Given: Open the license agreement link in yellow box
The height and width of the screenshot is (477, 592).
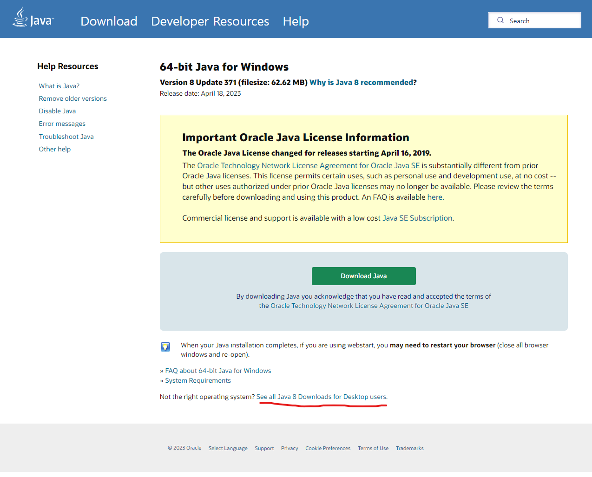Looking at the screenshot, I should (309, 165).
